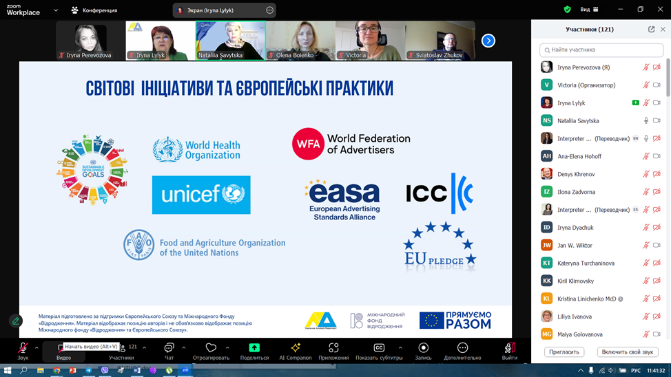The width and height of the screenshot is (671, 377).
Task: Select Kateryna Turchaninova participant row
Action: 601,263
